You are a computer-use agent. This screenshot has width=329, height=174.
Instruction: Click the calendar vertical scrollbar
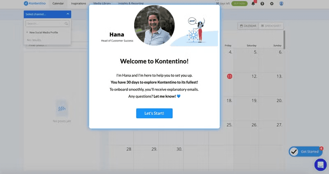point(284,40)
